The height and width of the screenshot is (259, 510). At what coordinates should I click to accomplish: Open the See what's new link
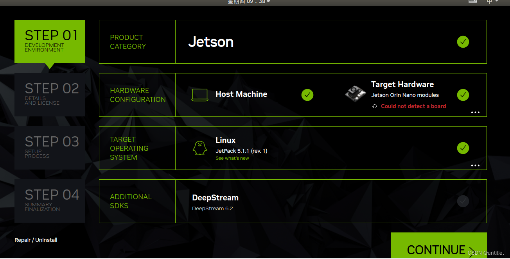[232, 158]
